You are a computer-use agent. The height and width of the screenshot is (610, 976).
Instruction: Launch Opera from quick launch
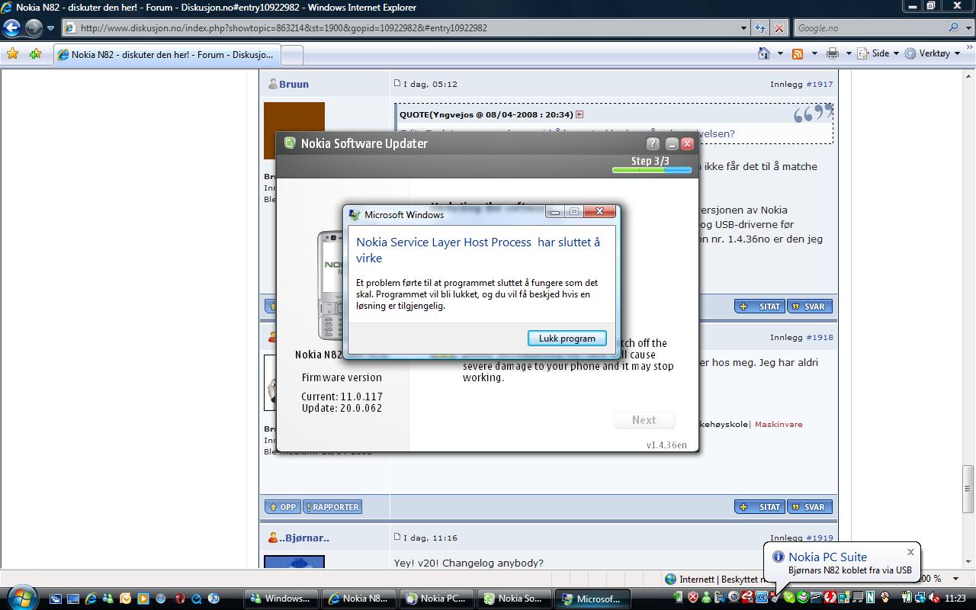[x=179, y=599]
